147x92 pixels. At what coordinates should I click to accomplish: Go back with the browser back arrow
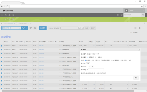click(2, 6)
